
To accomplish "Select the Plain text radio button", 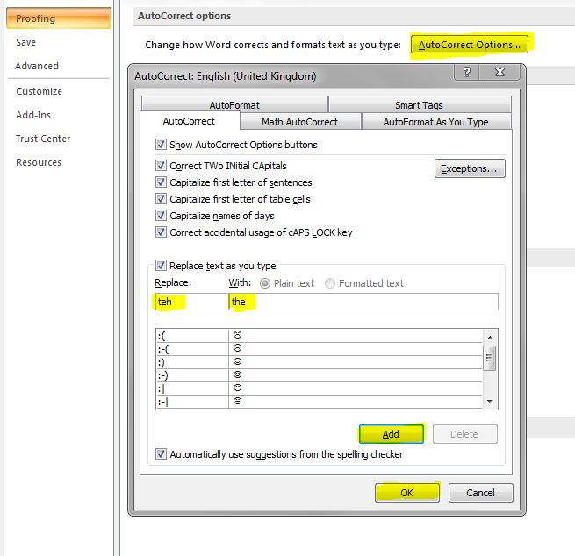I will 265,283.
